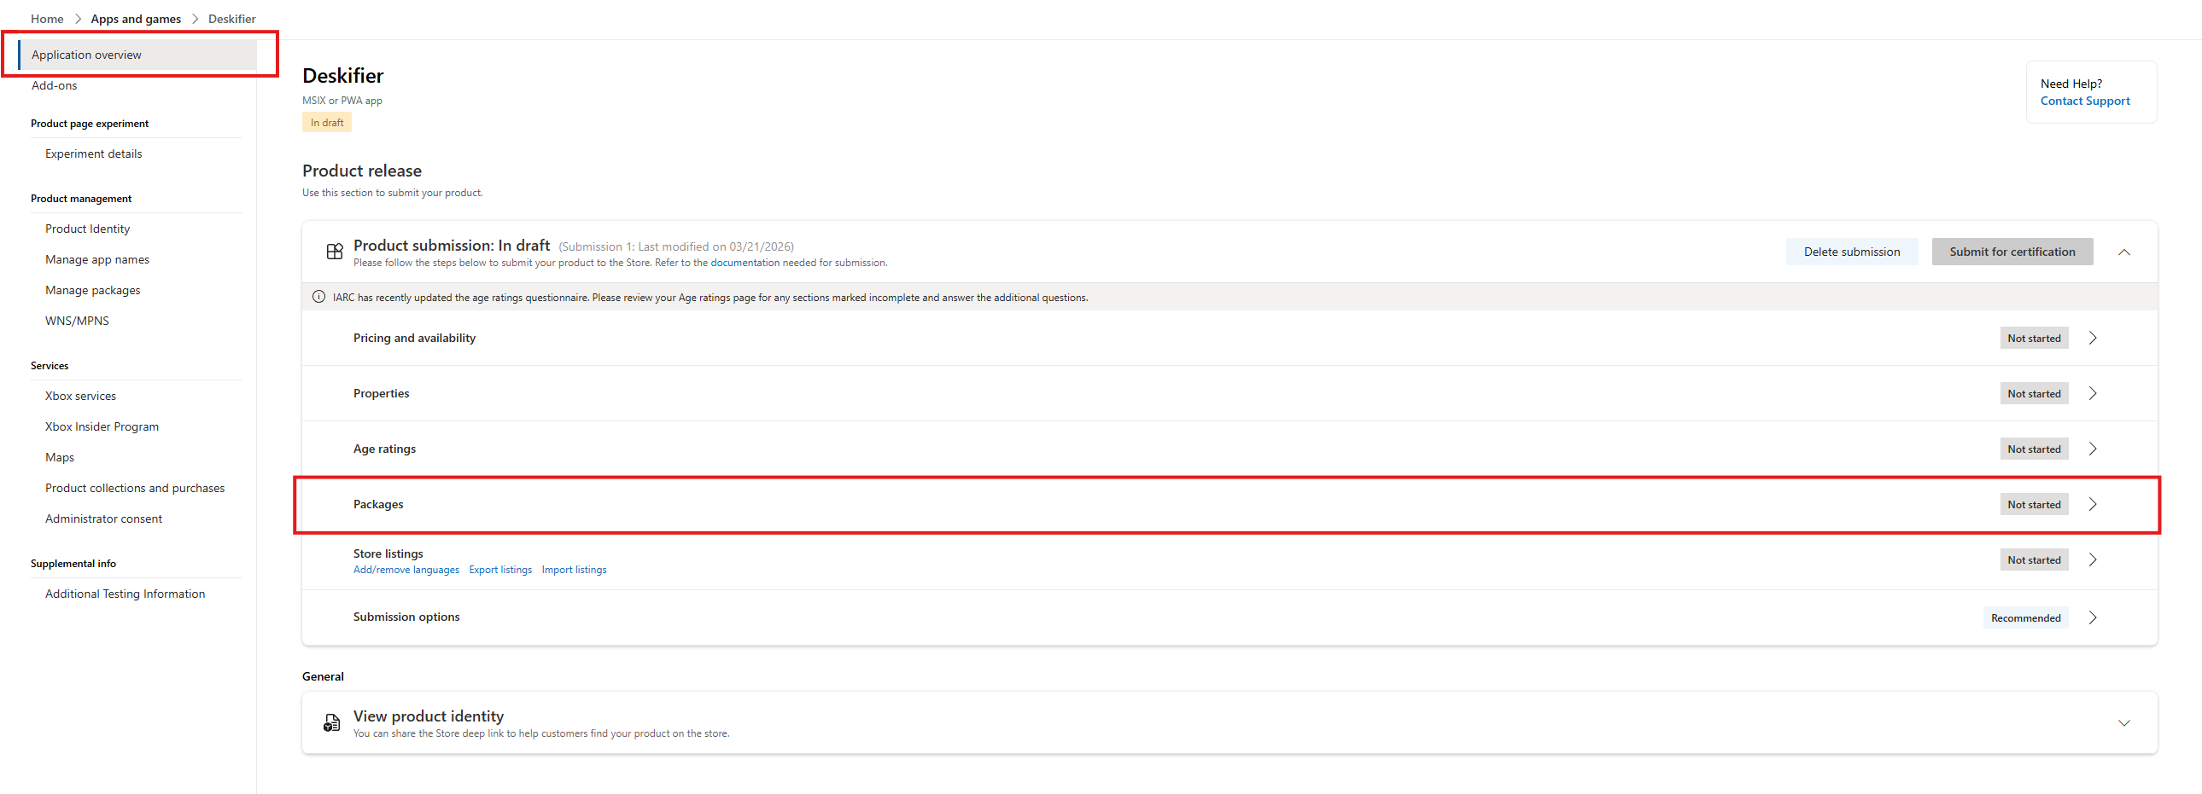
Task: Open Age ratings using its right chevron
Action: coord(2093,449)
